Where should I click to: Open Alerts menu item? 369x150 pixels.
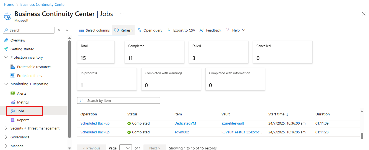(22, 94)
